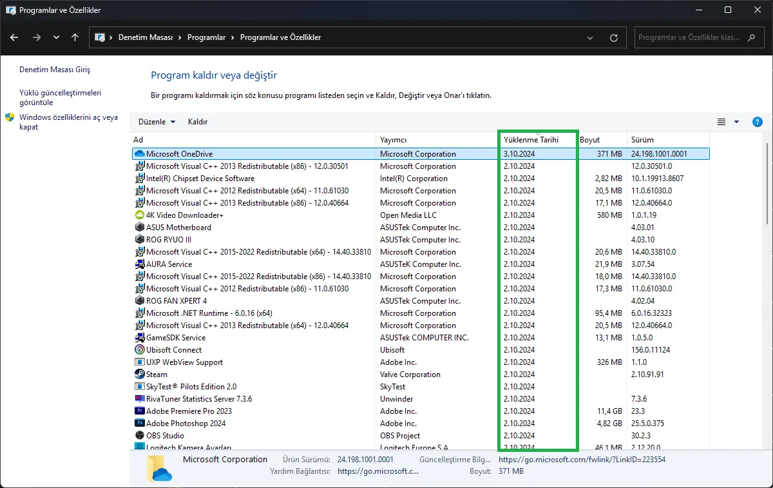Screen dimensions: 773x488
Task: Select Visual C++ 2015-2022 x86 14.40.33810 row
Action: click(421, 277)
